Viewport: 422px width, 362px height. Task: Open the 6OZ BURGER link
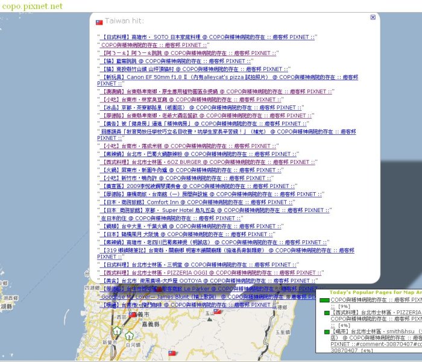(x=207, y=162)
